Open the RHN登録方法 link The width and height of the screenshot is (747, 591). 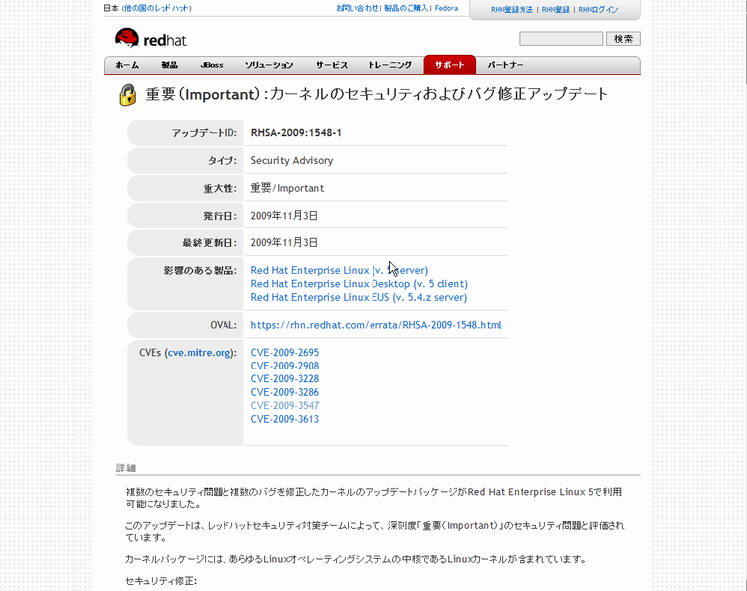513,10
